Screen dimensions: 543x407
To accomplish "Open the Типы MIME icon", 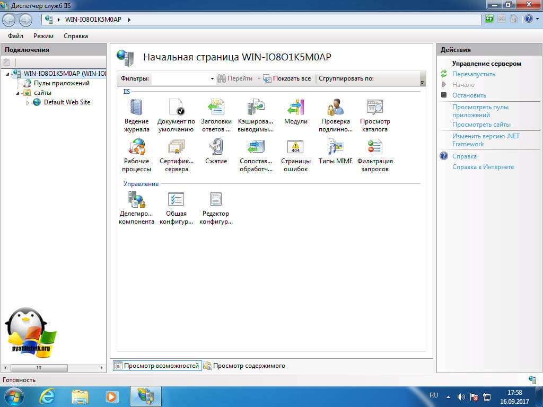I will tap(335, 148).
